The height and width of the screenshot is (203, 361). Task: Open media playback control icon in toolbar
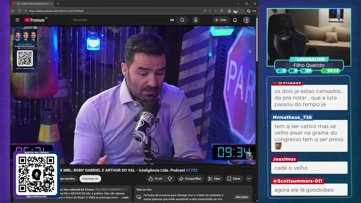pyautogui.click(x=228, y=11)
